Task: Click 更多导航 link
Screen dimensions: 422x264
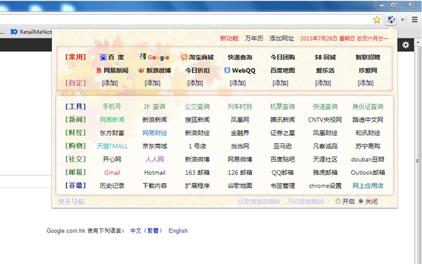Action: point(71,201)
